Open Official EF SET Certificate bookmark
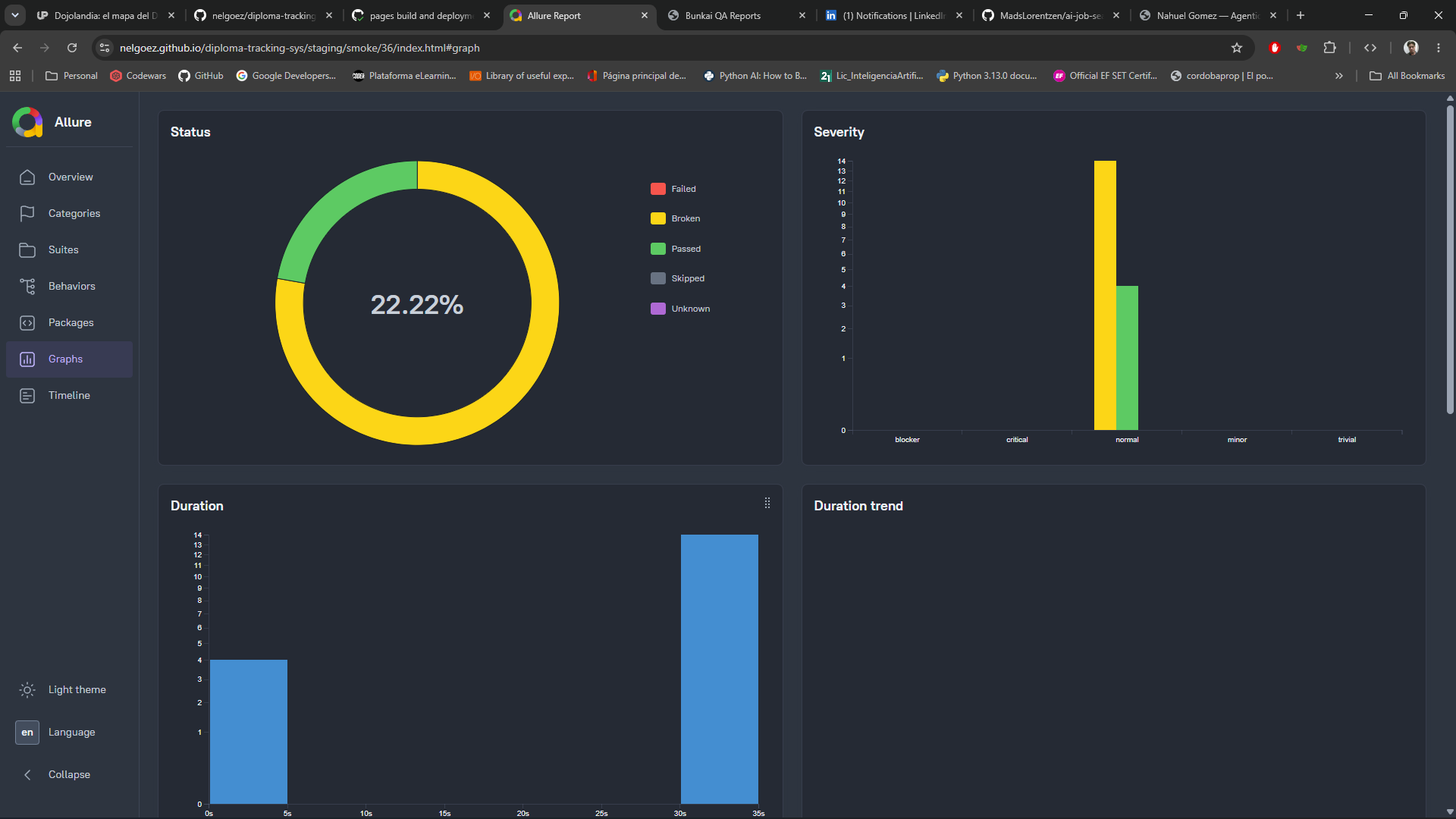1456x819 pixels. pos(1105,76)
